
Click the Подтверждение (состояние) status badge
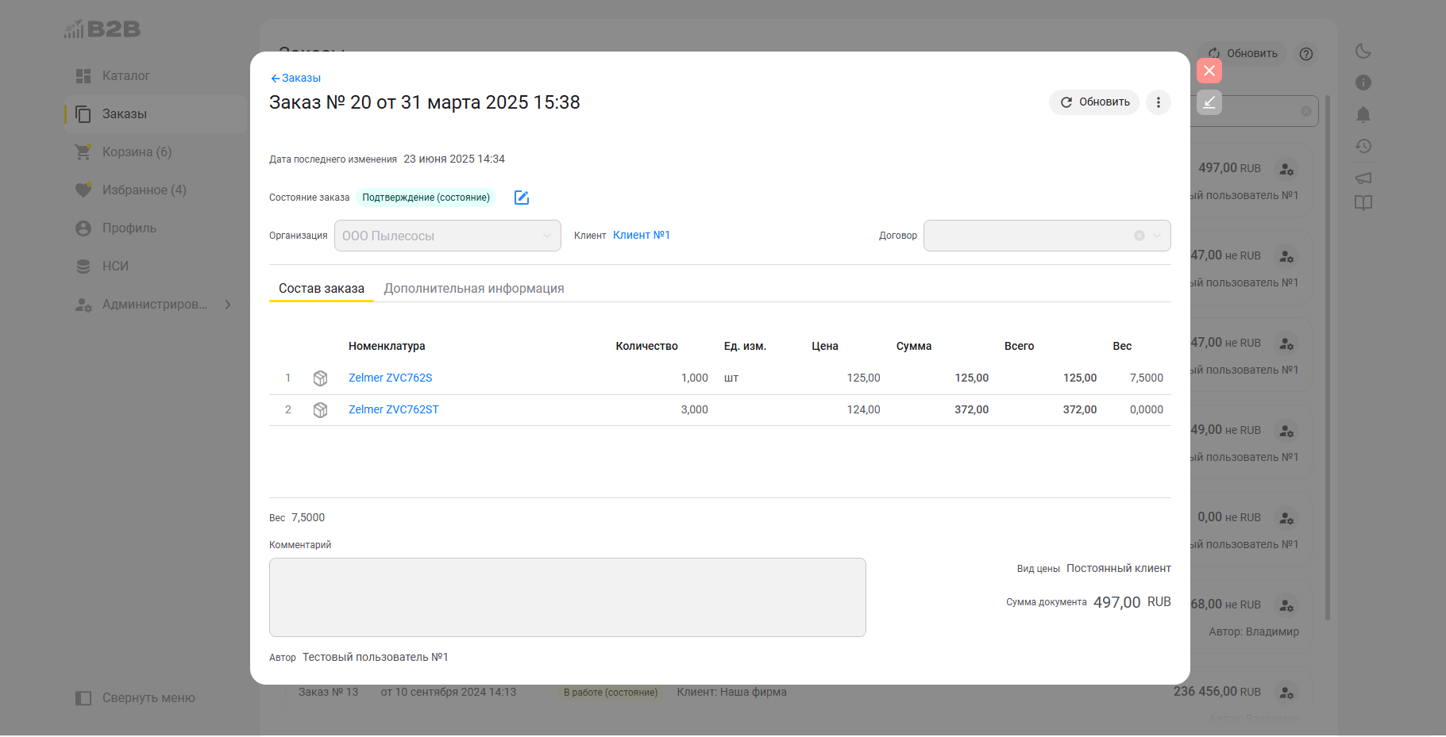tap(426, 198)
